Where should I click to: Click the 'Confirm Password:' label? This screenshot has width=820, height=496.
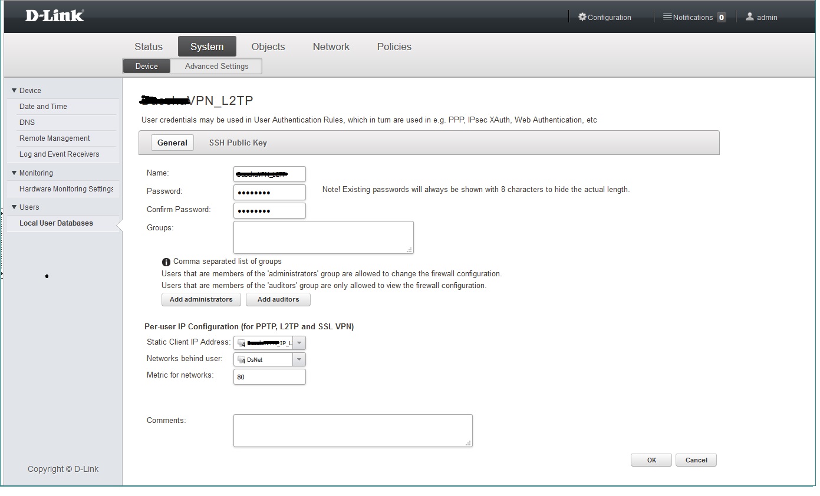(x=179, y=209)
